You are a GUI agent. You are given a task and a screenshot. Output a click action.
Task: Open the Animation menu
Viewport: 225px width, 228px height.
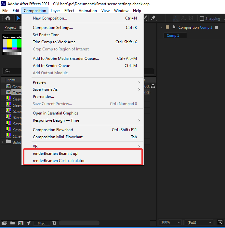click(x=88, y=11)
